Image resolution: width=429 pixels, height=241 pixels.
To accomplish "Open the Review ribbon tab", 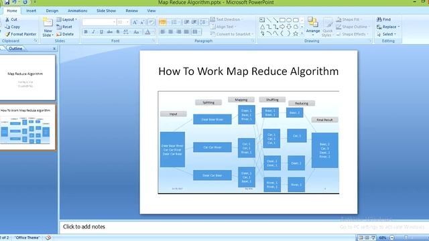I will [131, 11].
